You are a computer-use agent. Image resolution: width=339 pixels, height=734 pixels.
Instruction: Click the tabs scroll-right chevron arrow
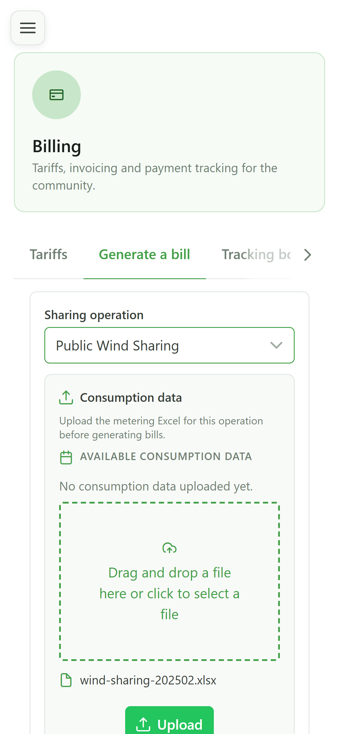point(308,255)
